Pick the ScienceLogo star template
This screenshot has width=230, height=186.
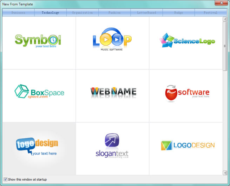(x=186, y=43)
